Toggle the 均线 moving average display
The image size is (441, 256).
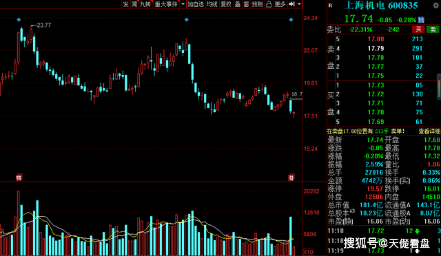212,4
